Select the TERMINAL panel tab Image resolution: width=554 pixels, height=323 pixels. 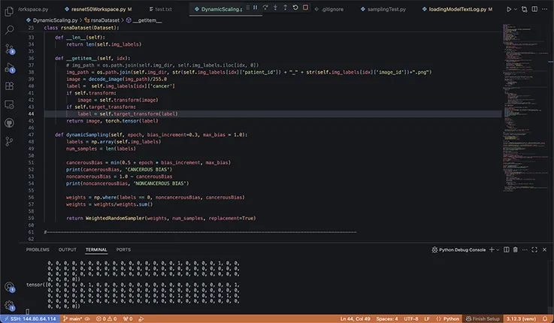(x=96, y=249)
